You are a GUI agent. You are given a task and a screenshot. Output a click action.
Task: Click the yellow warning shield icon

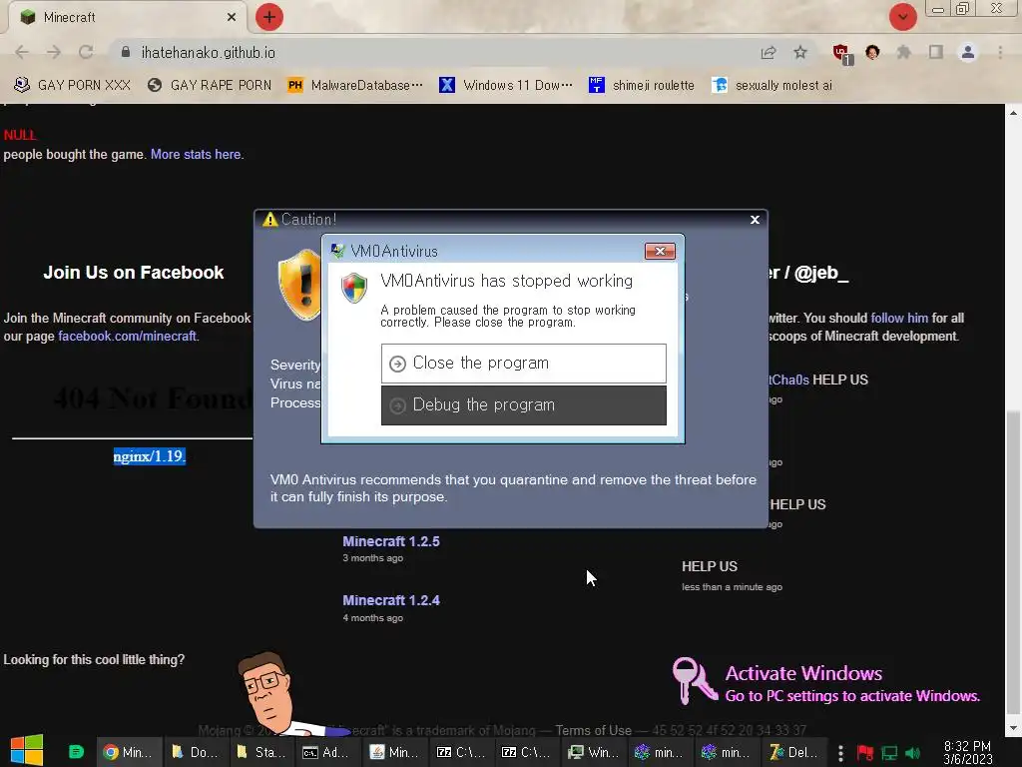point(299,285)
